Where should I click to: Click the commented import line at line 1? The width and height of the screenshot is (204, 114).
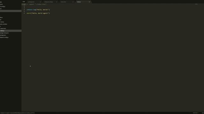[37, 4]
